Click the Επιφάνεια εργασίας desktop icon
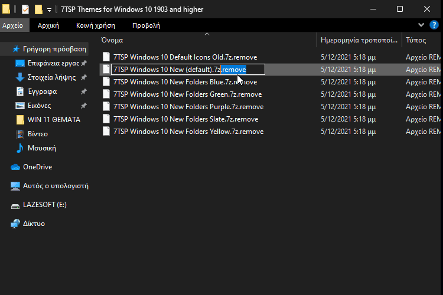443x295 pixels. (x=19, y=63)
